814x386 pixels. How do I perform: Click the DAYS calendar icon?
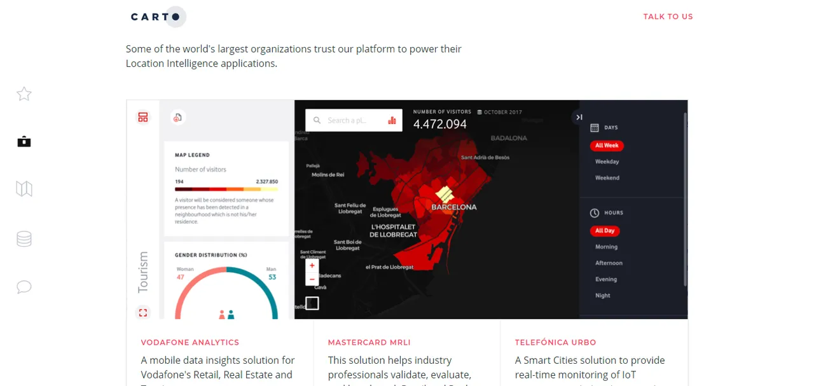pos(595,128)
